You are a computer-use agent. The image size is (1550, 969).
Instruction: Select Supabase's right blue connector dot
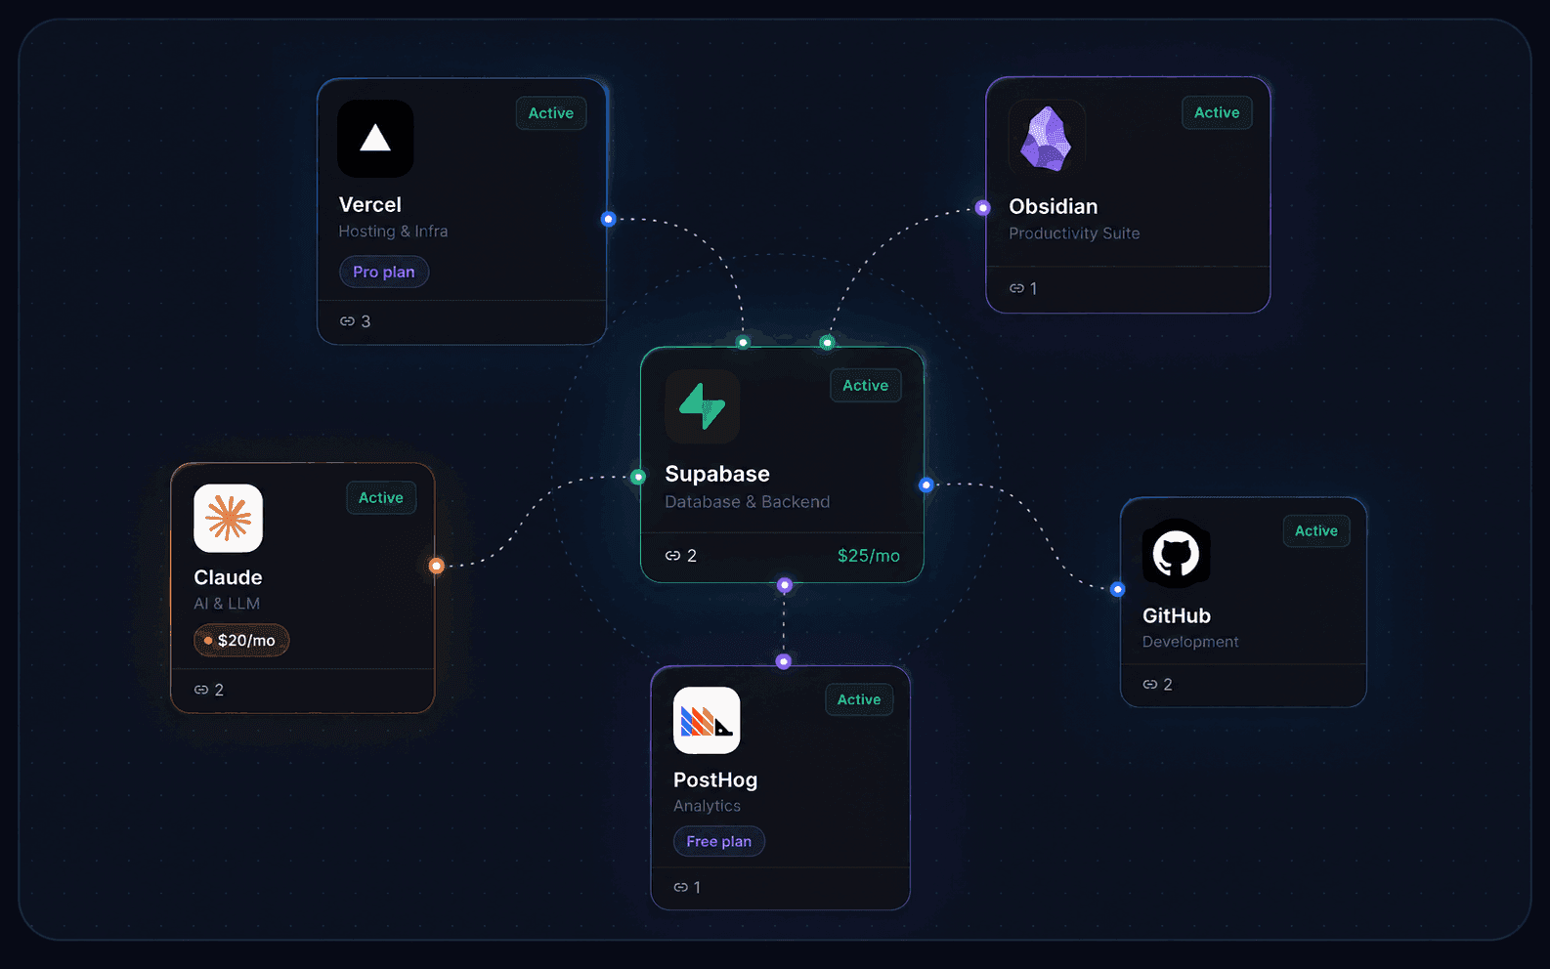click(x=926, y=484)
